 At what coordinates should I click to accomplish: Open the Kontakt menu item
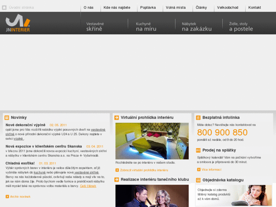(254, 8)
